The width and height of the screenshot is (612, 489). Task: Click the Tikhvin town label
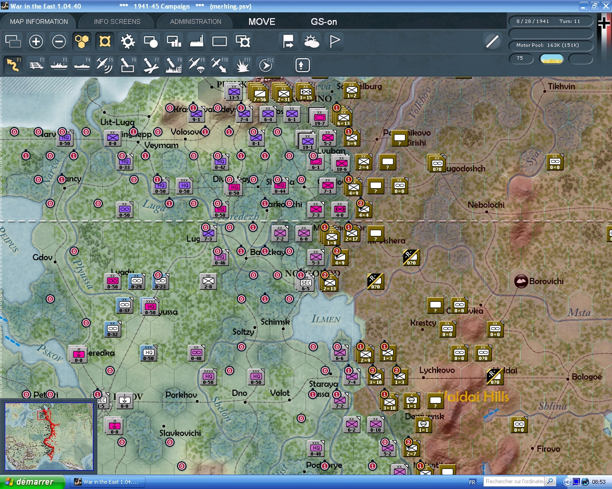point(561,86)
